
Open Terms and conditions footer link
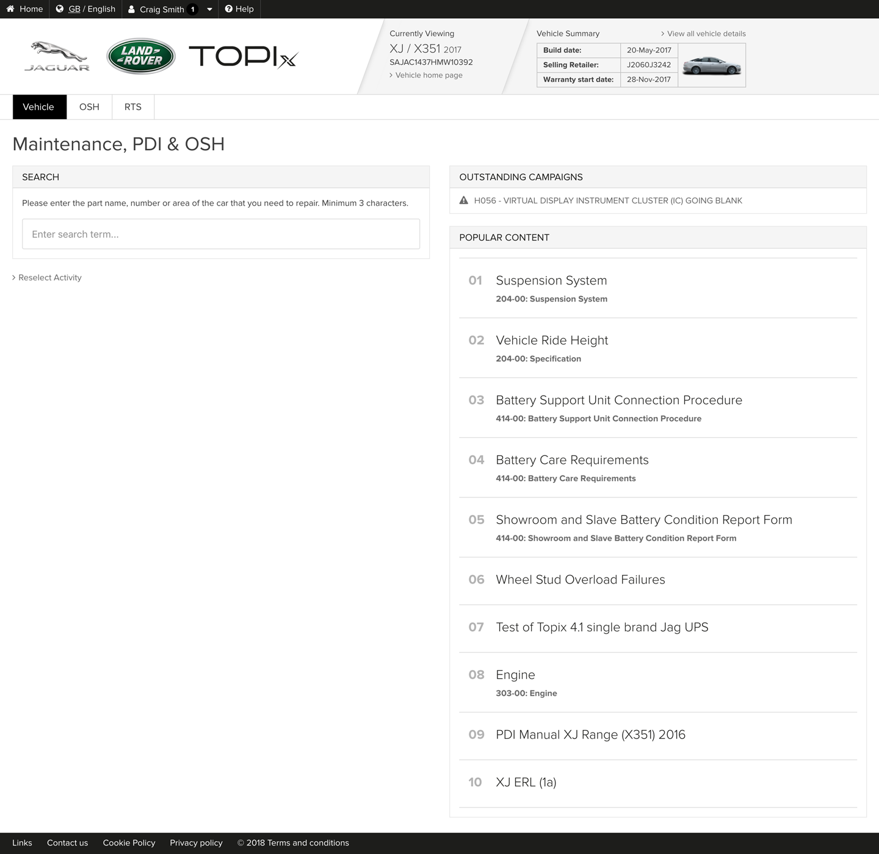[308, 842]
